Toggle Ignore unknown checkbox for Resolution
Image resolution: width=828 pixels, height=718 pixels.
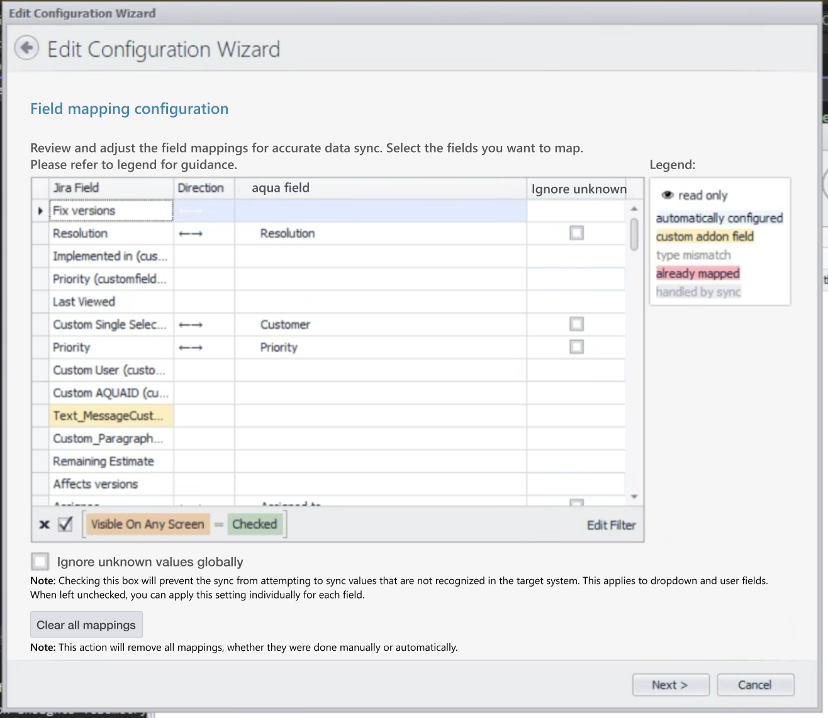point(576,233)
